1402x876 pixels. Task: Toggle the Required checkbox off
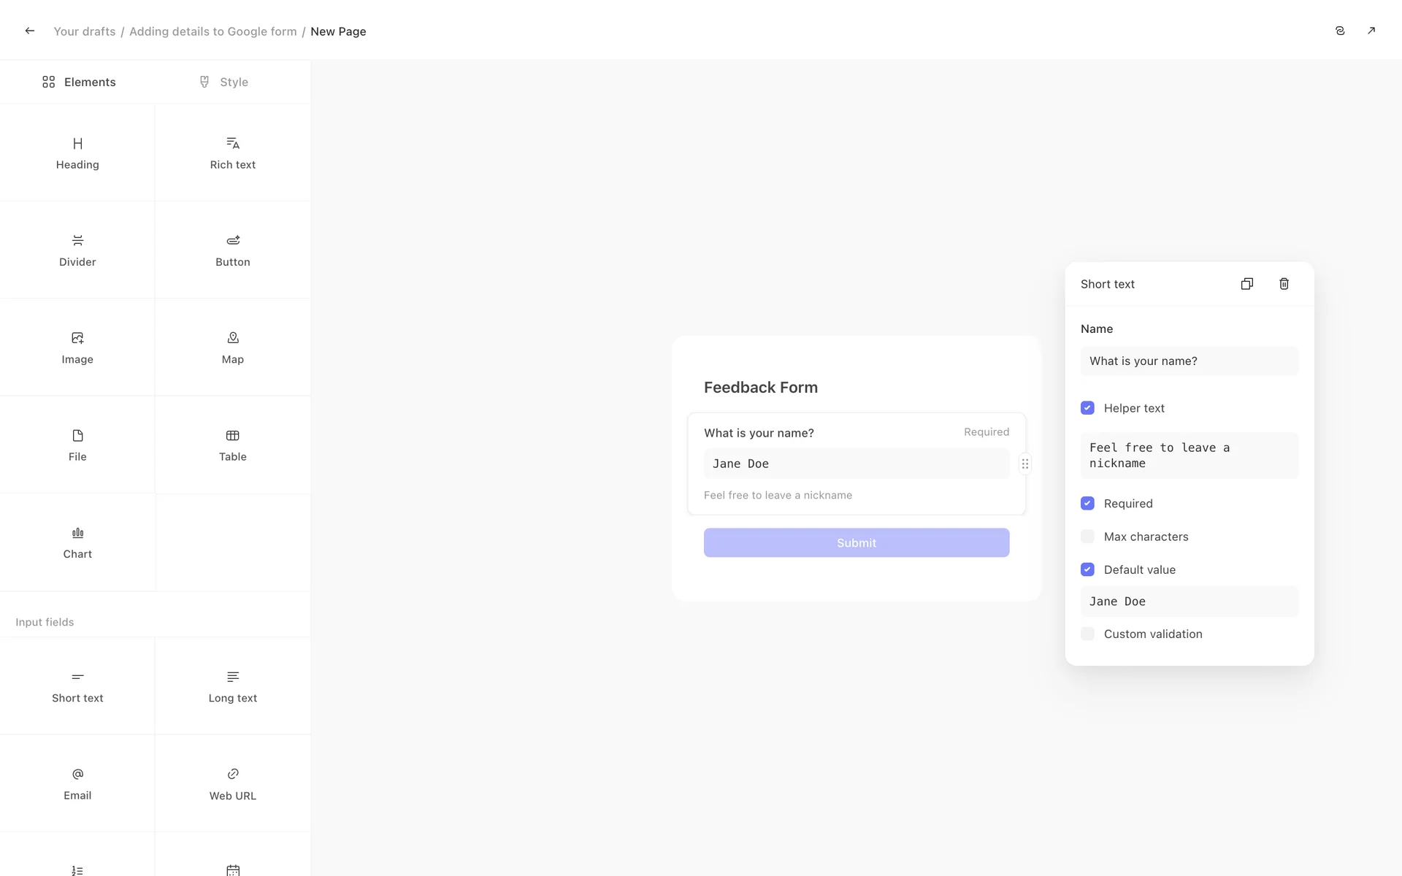coord(1087,504)
